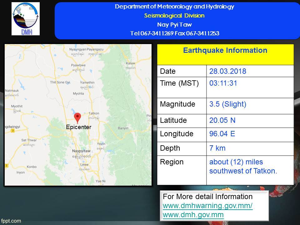The image size is (300, 225).
Task: Click 'Yae Ni' label on the map
Action: (x=101, y=181)
